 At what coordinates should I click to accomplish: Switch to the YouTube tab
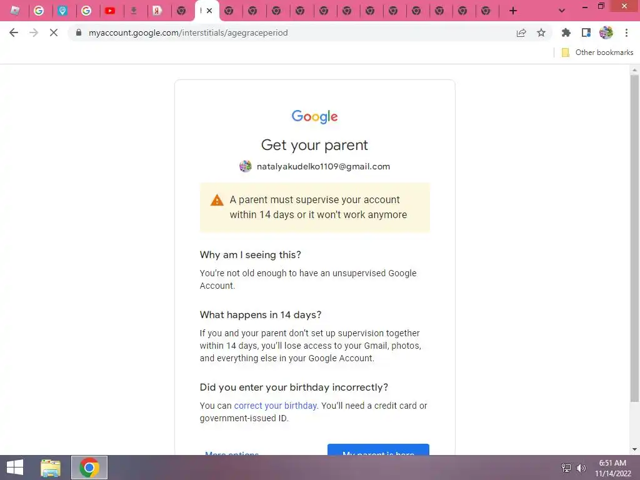pyautogui.click(x=110, y=11)
